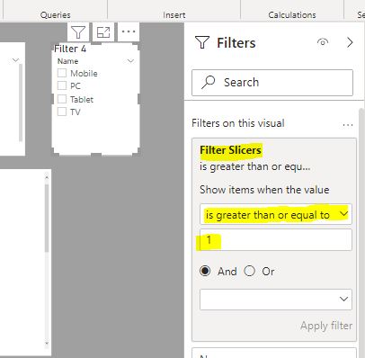
Task: Click the 'is greater than or equ...' summary
Action: pos(254,166)
